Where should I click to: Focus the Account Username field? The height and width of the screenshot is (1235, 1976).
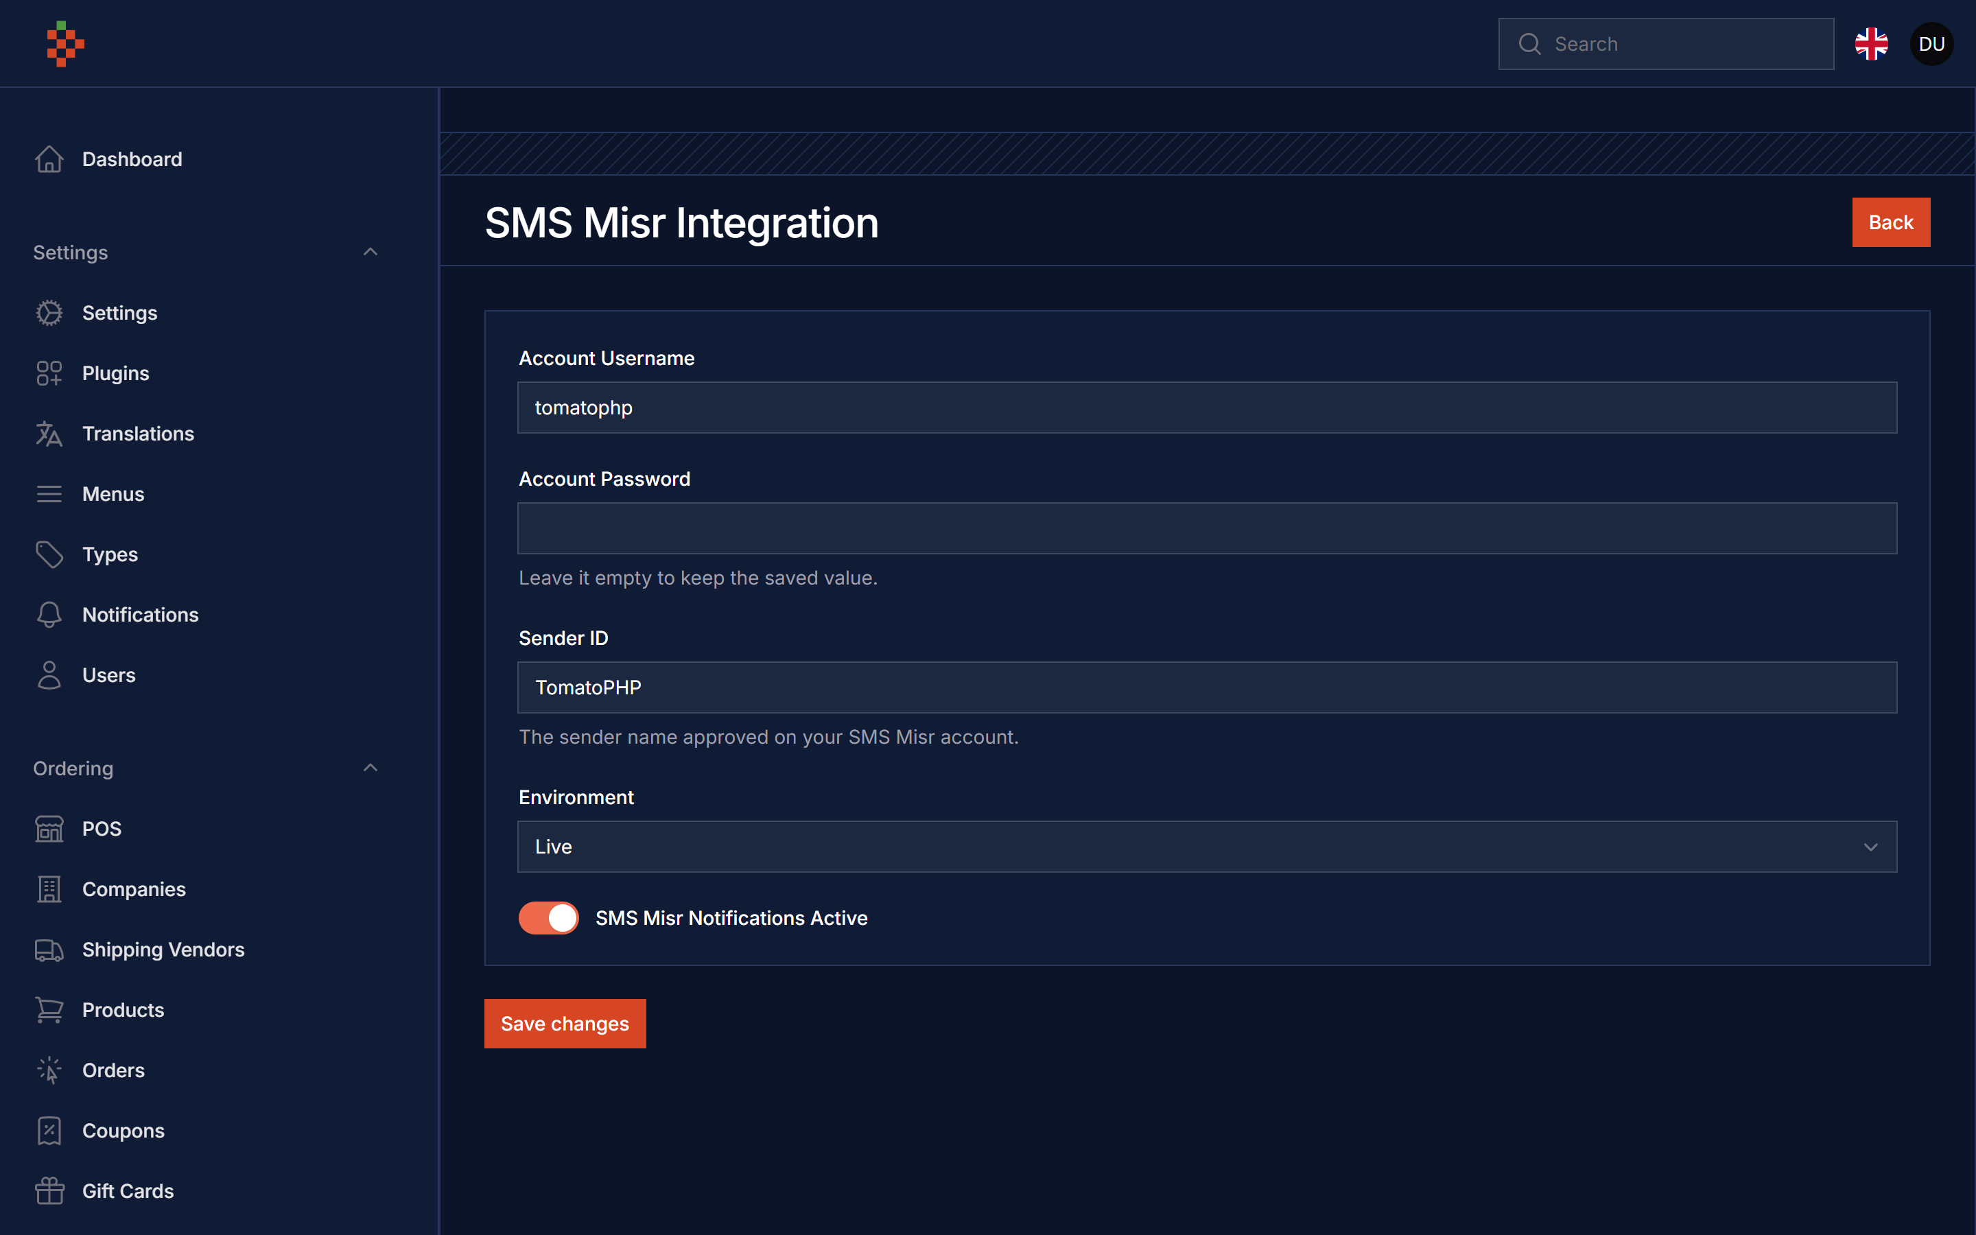[1207, 408]
